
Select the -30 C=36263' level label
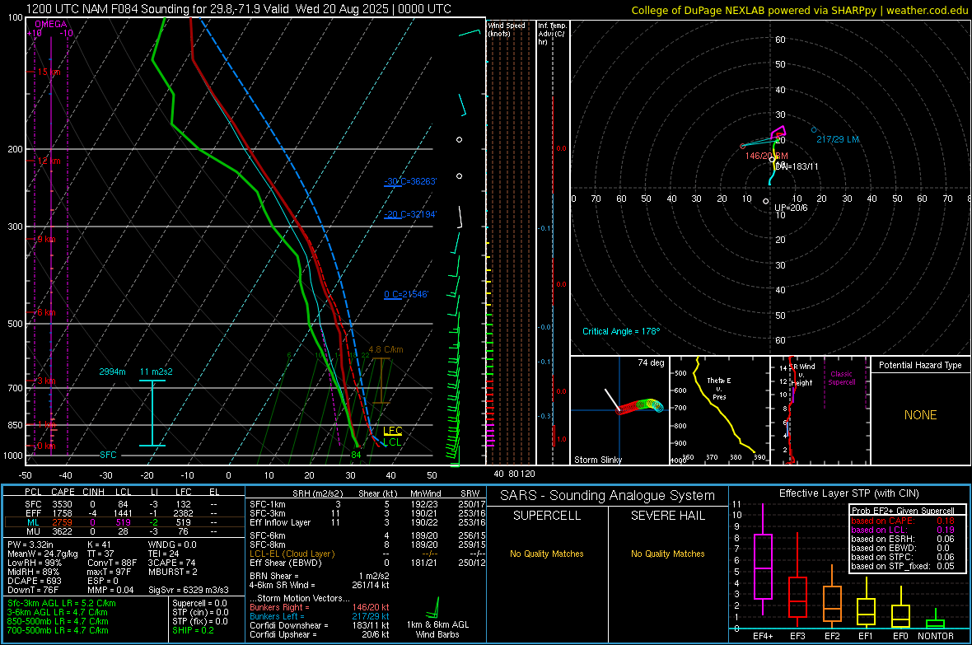click(410, 181)
